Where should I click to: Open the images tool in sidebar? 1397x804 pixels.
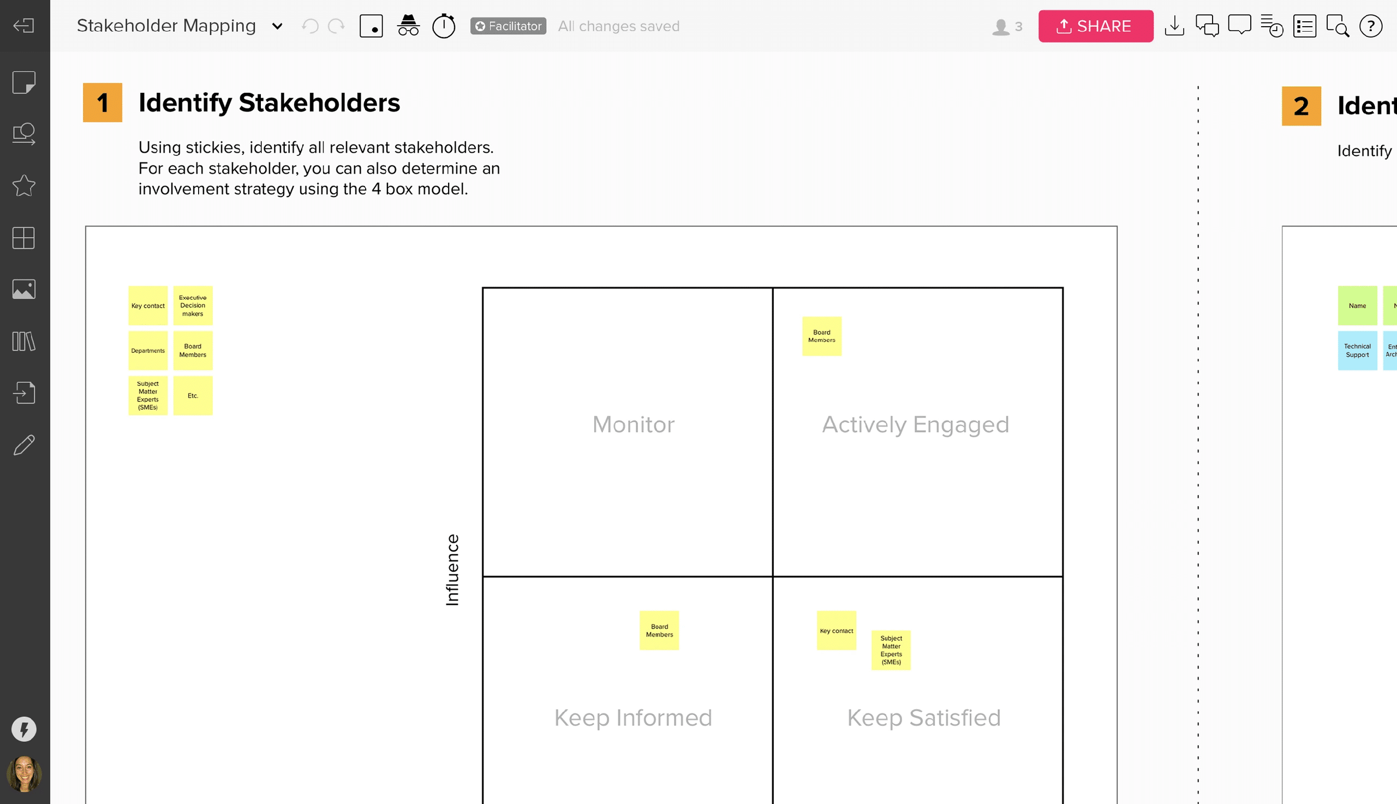click(x=25, y=289)
